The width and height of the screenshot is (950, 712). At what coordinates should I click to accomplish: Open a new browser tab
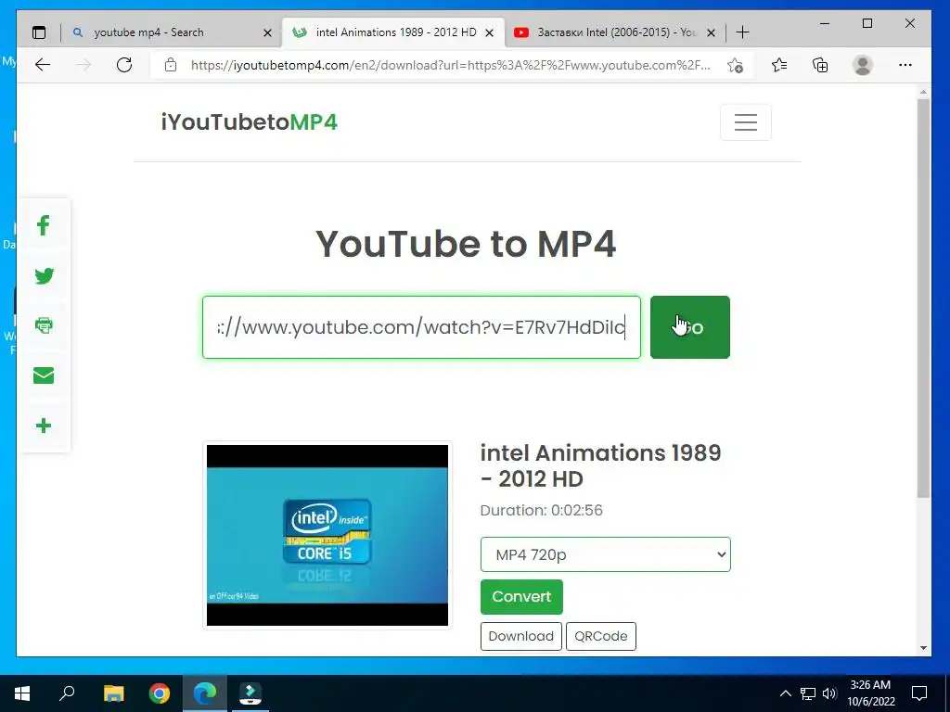pyautogui.click(x=742, y=32)
